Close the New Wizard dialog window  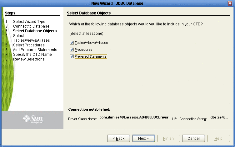tap(230, 3)
